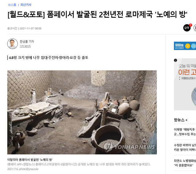The width and height of the screenshot is (196, 174).
Task: Click yellow lottery ball number 2
Action: (188, 46)
